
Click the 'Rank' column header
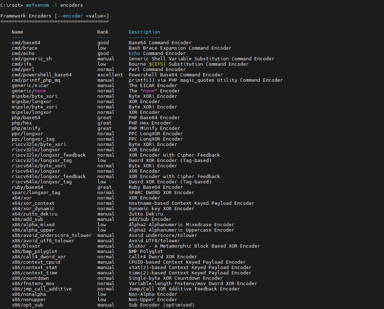[x=103, y=32]
